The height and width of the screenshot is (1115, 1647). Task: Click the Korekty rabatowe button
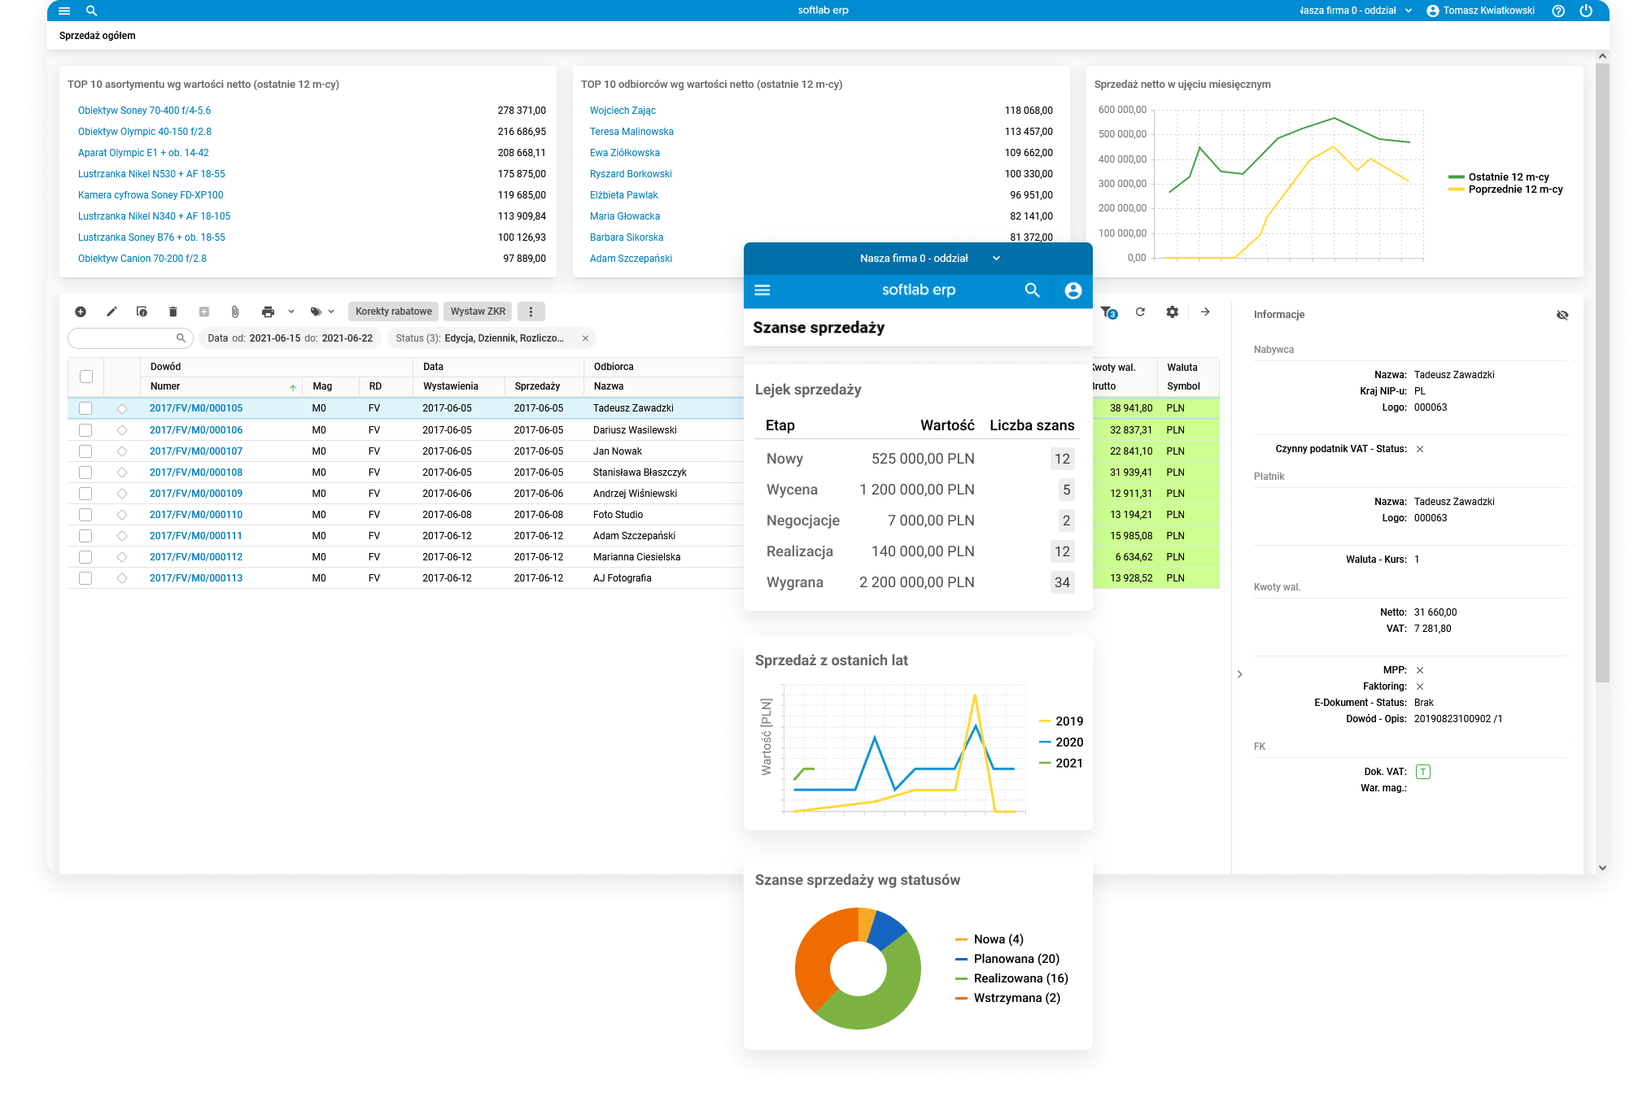(393, 311)
